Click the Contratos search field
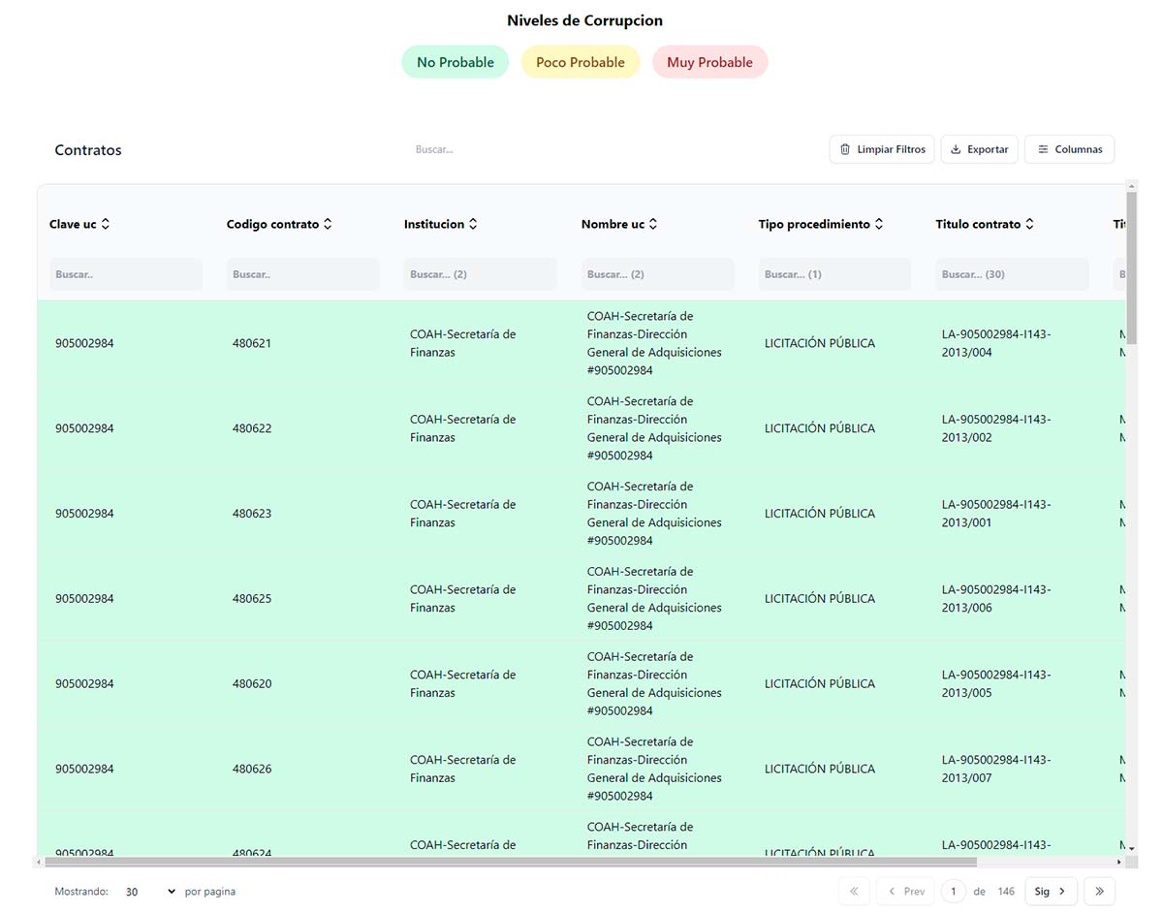 504,149
